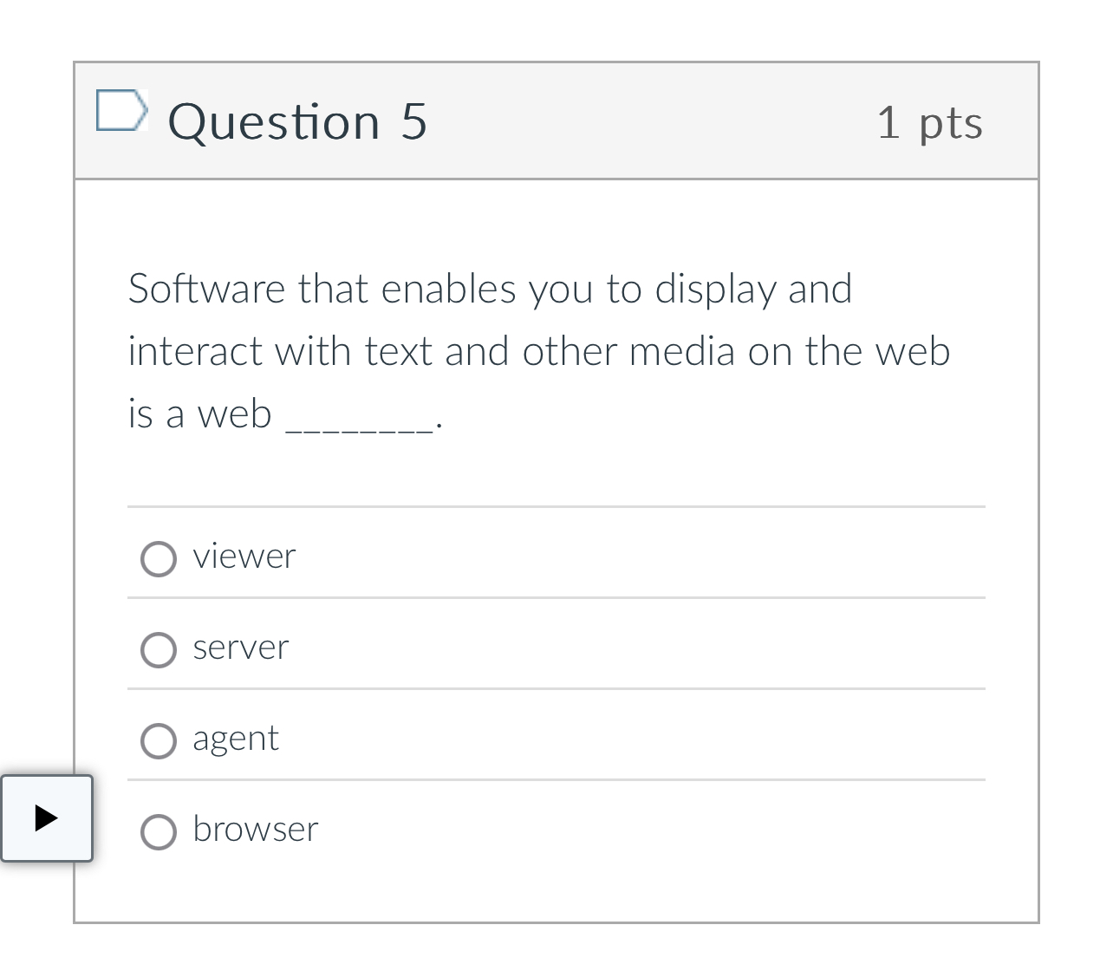Select the triangle arrow on the left panel
This screenshot has width=1113, height=964.
tap(47, 818)
